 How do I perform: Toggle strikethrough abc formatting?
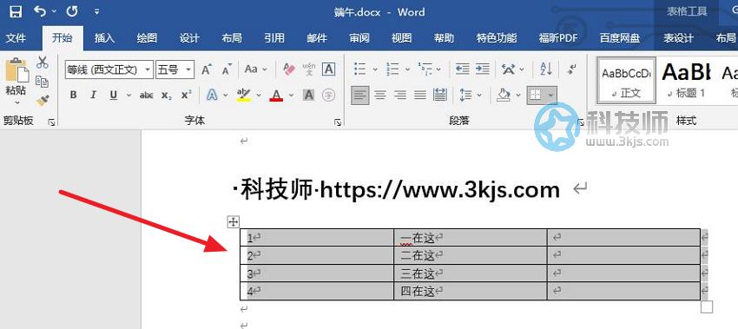[x=147, y=95]
